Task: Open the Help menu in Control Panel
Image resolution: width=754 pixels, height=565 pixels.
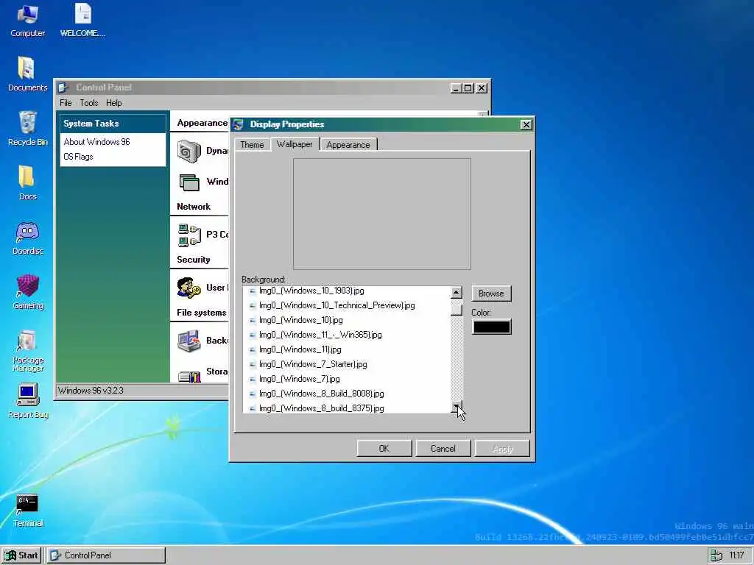Action: 114,103
